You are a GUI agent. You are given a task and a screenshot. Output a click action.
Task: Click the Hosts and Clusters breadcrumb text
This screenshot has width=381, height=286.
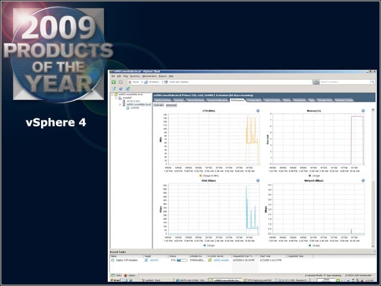click(179, 82)
